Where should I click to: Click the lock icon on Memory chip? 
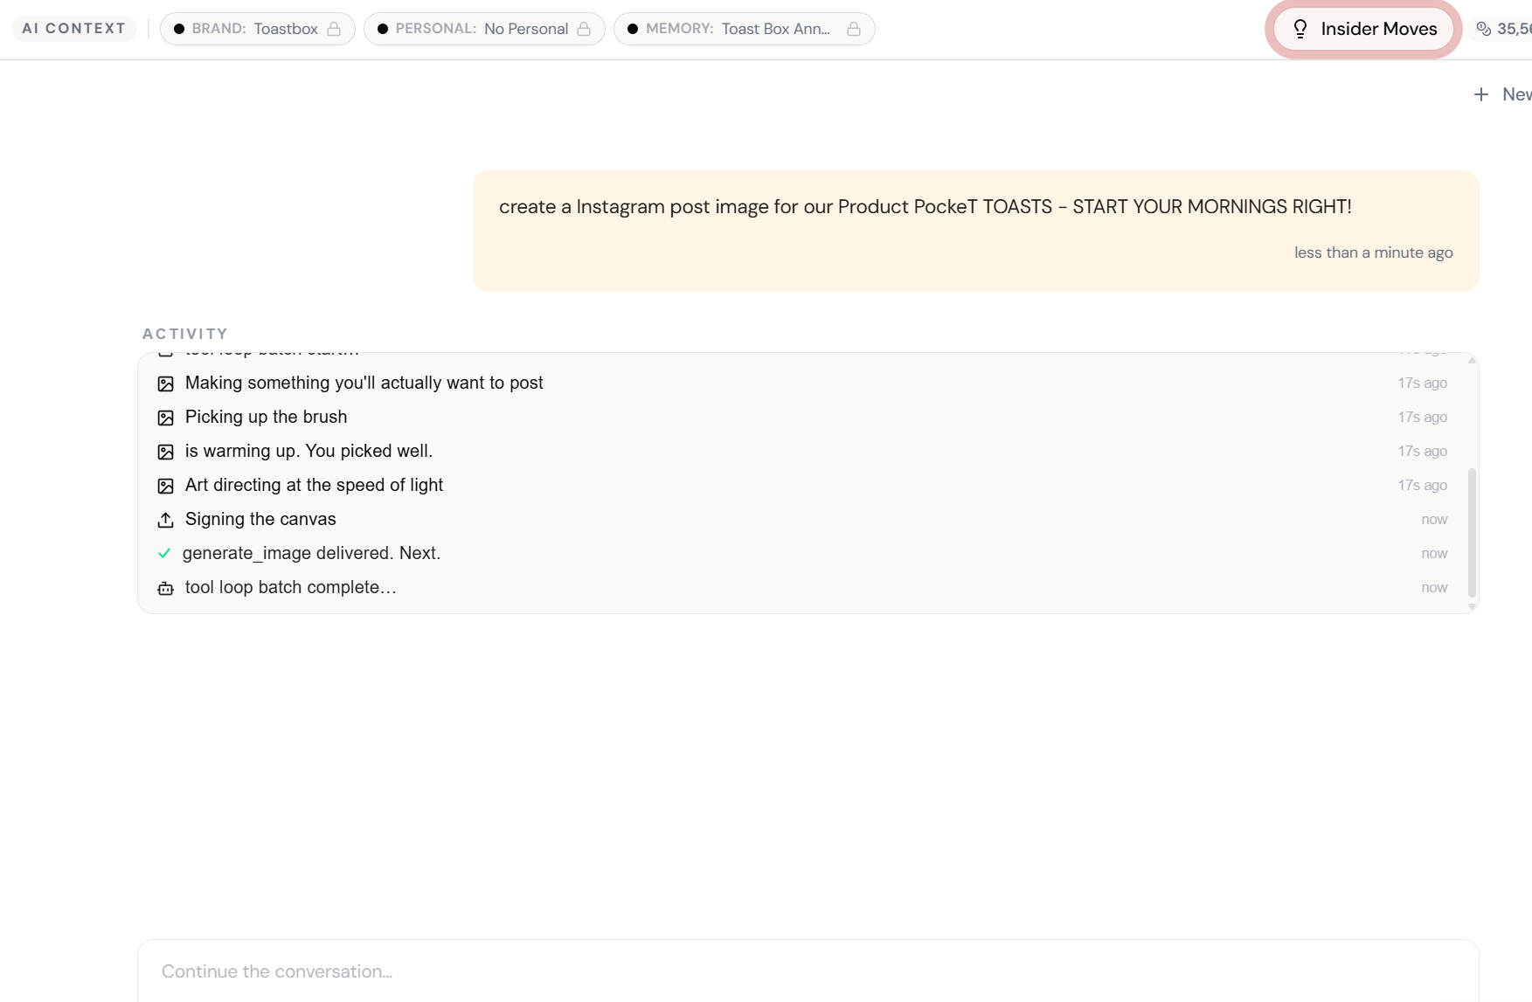(x=854, y=29)
